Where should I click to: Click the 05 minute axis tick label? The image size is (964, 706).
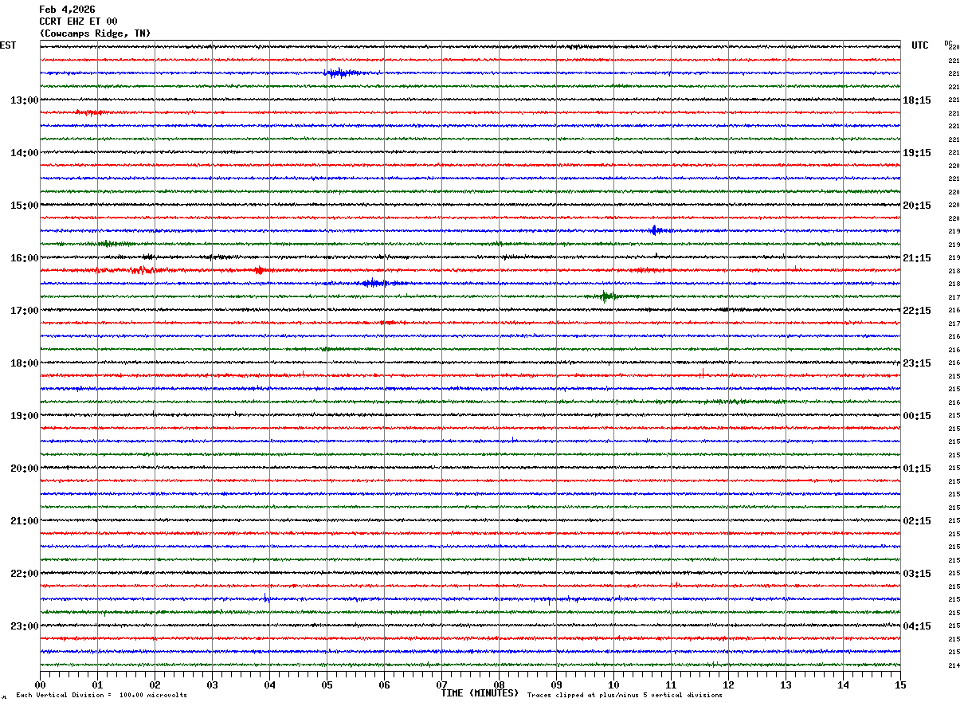pos(327,685)
